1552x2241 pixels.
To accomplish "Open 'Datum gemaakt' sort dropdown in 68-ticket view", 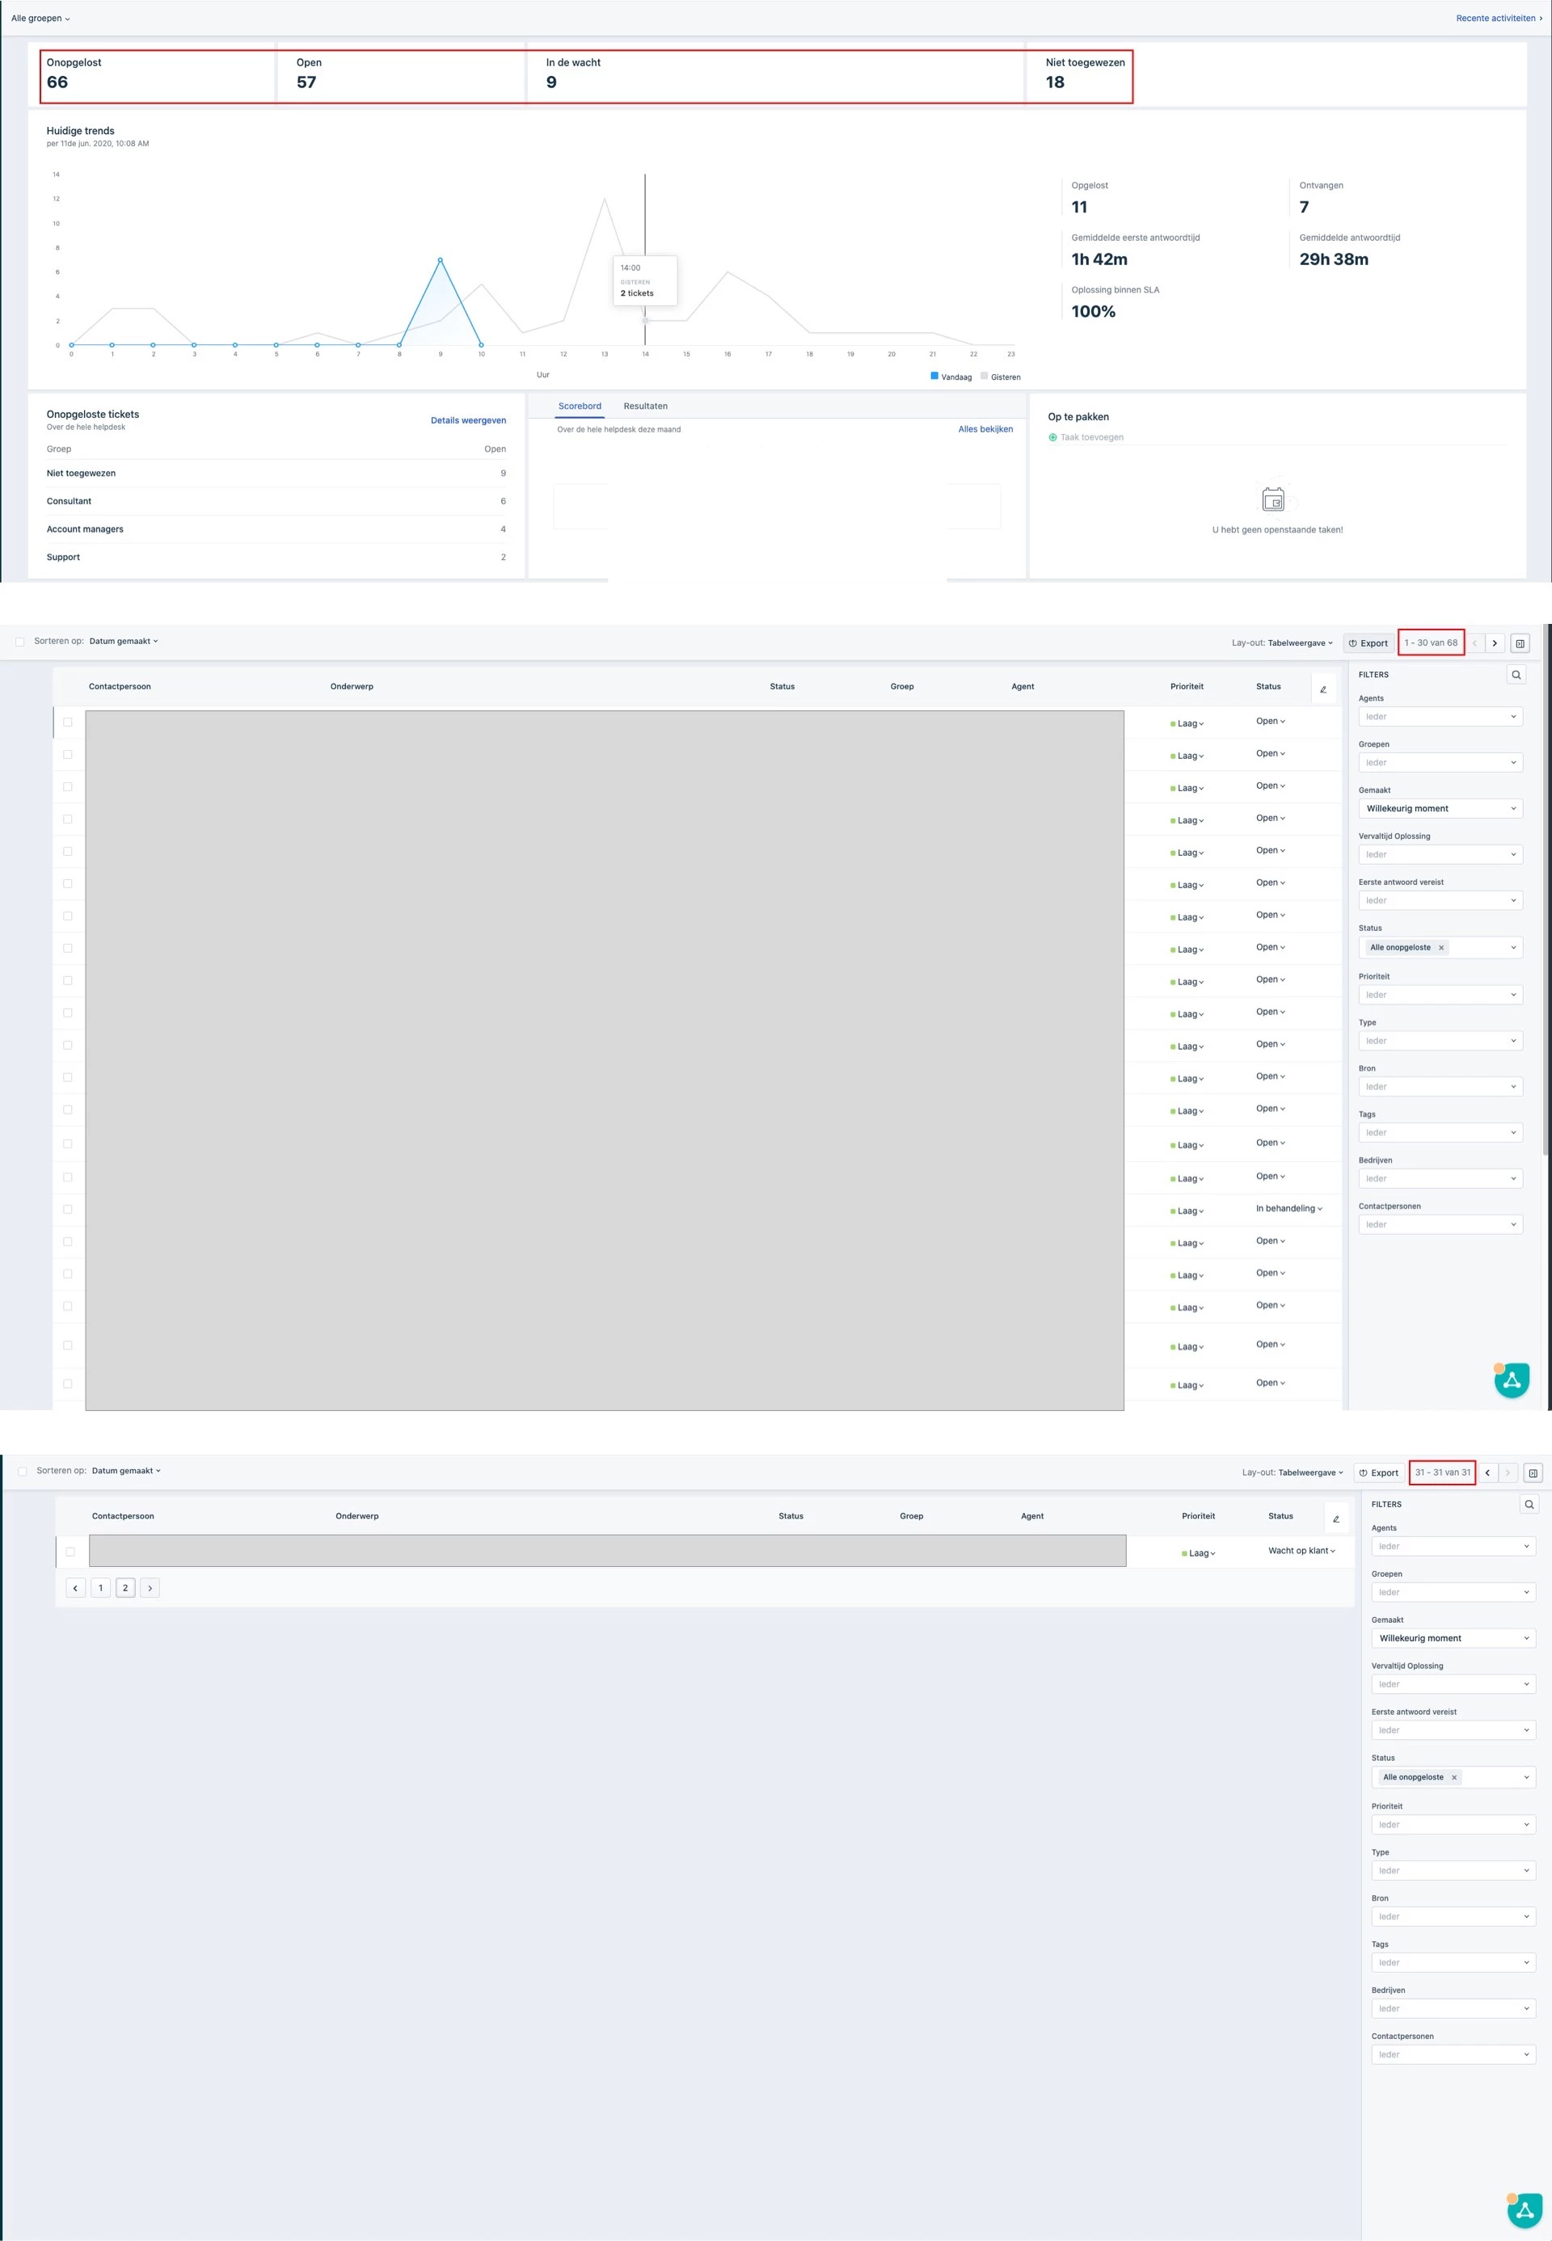I will pos(124,642).
